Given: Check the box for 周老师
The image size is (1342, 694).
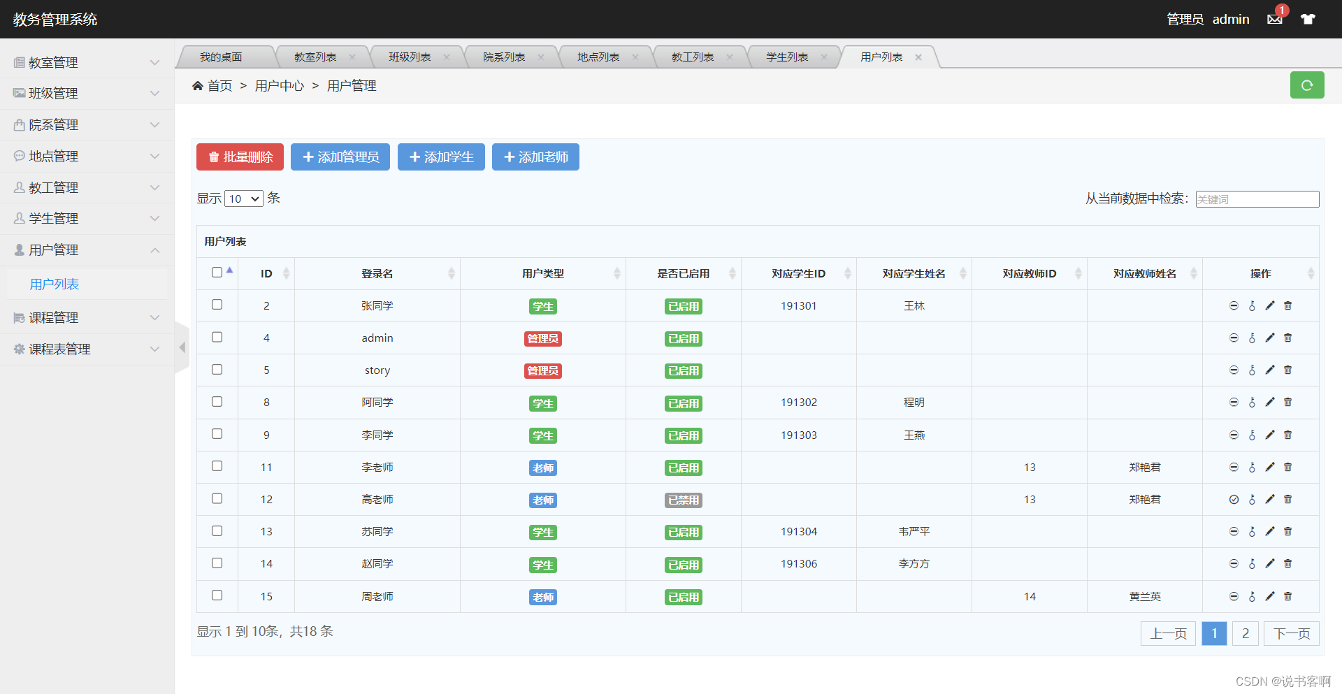Looking at the screenshot, I should (x=217, y=595).
